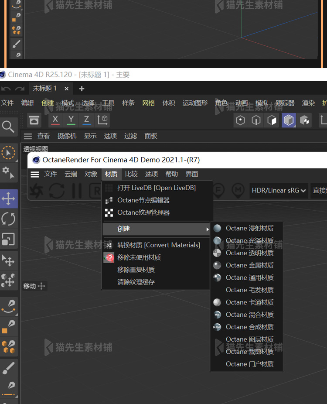Create Octane 漫射材质
The image size is (327, 404).
[x=246, y=228]
